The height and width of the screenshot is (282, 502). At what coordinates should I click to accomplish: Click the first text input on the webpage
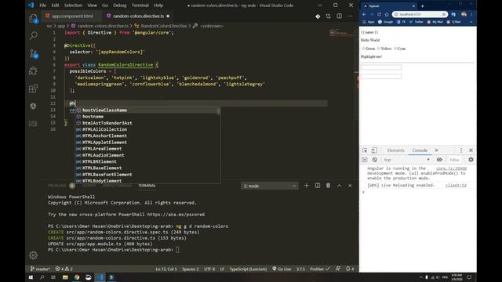(381, 67)
